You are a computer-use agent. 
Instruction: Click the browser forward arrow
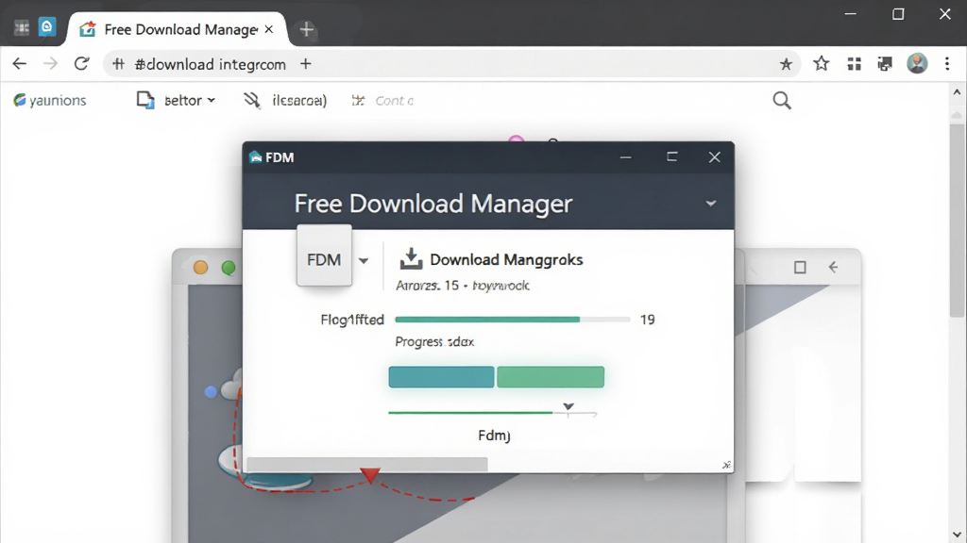50,63
